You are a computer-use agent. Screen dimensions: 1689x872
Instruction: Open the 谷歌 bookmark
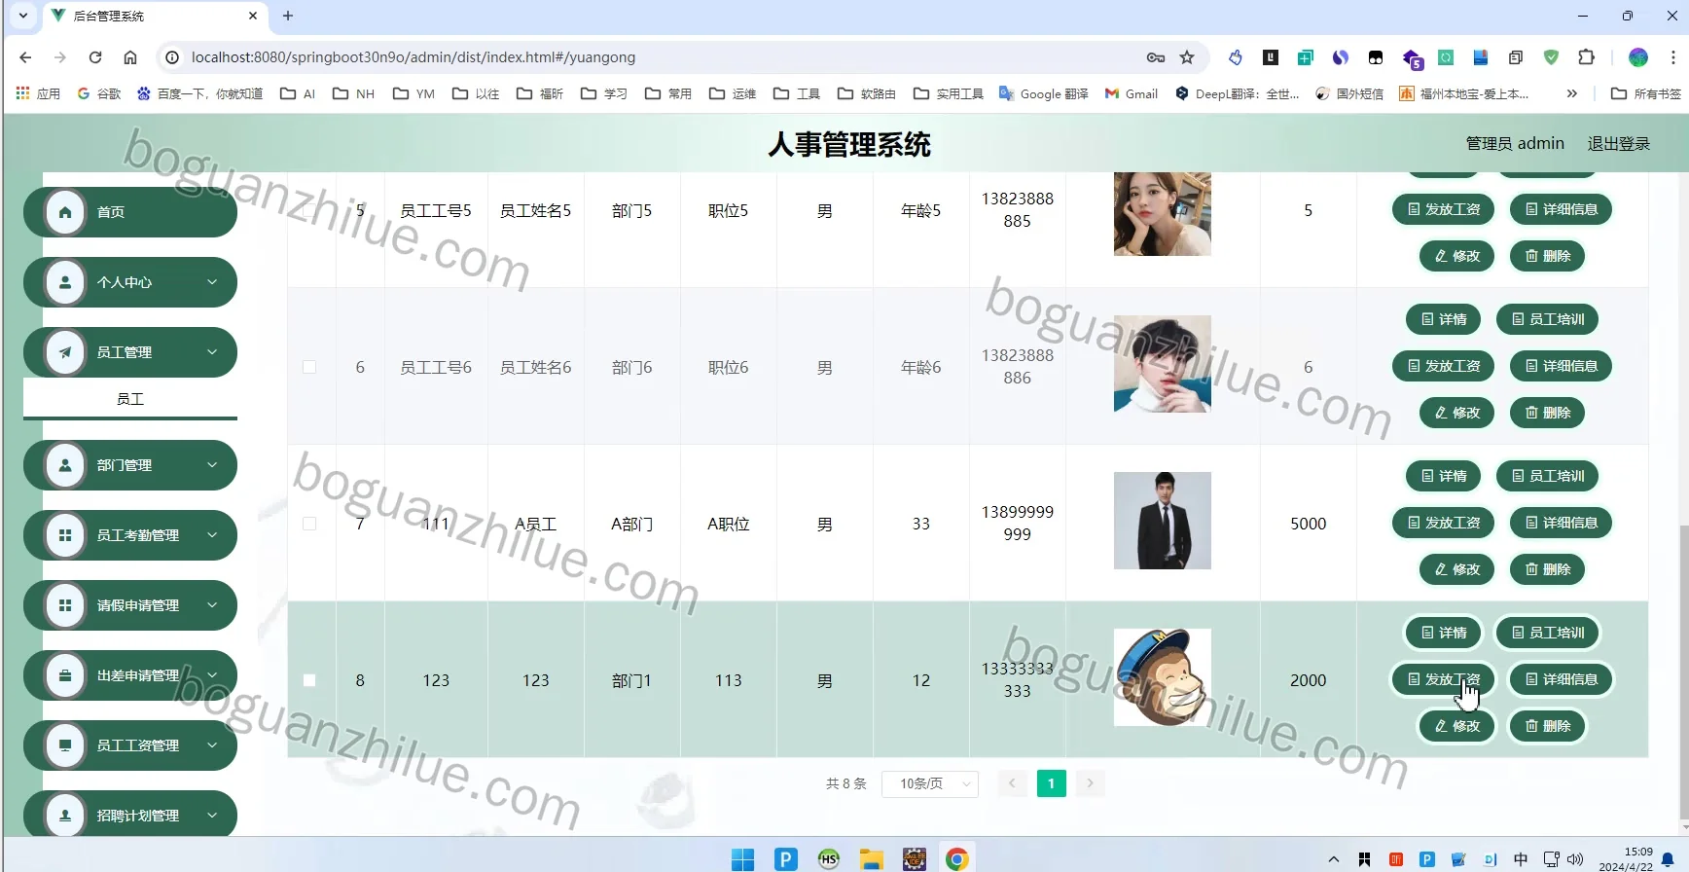(x=99, y=93)
